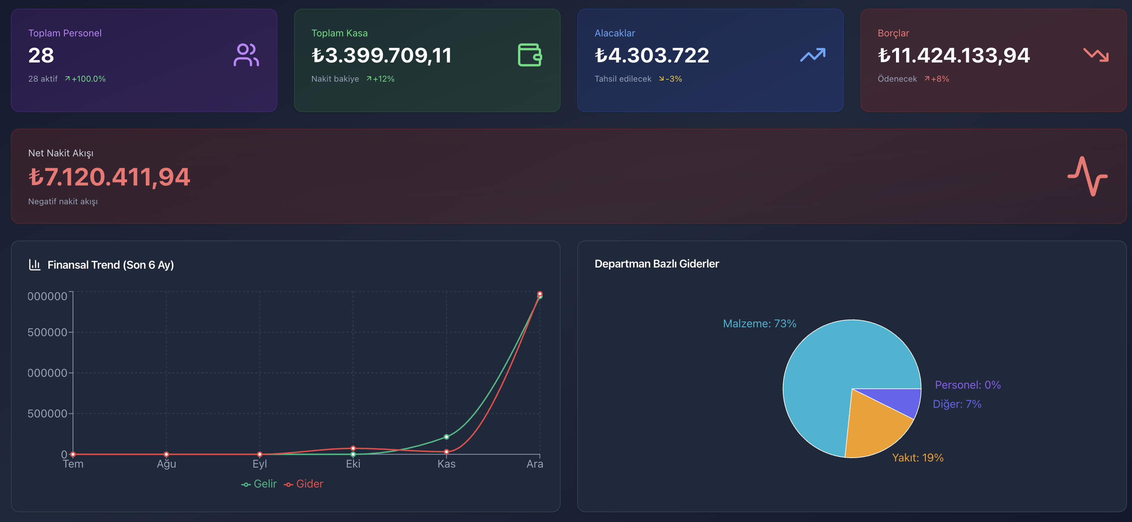Screen dimensions: 1132x522
Task: Toggle the Gelir legend series
Action: coord(259,484)
